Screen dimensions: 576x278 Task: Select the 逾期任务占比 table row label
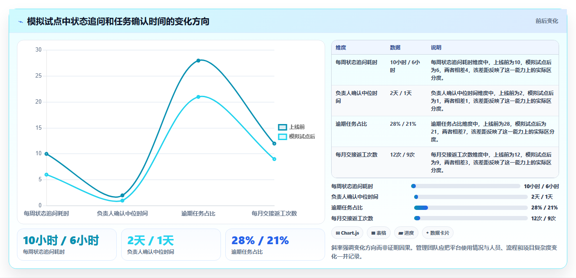click(351, 124)
